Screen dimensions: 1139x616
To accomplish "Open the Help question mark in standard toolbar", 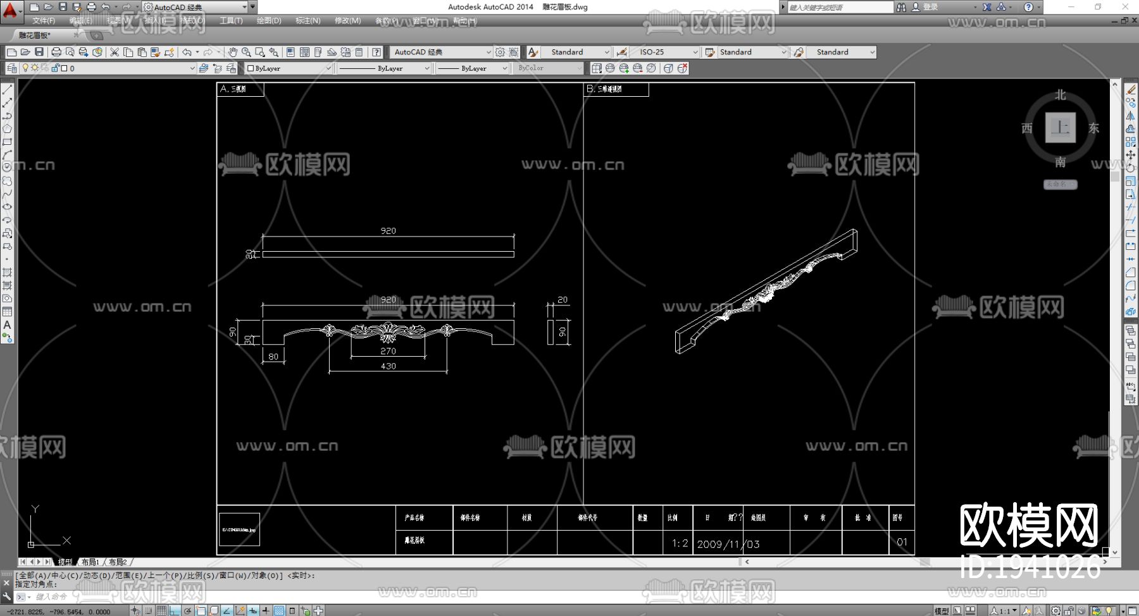I will click(377, 52).
